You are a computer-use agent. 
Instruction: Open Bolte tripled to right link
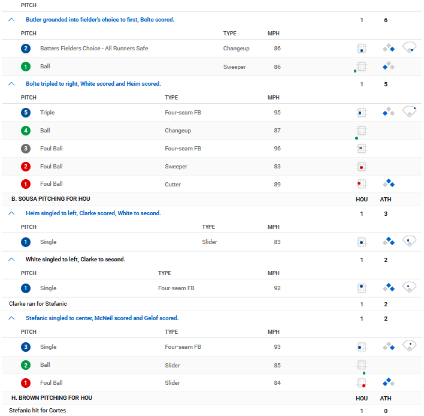coord(93,84)
